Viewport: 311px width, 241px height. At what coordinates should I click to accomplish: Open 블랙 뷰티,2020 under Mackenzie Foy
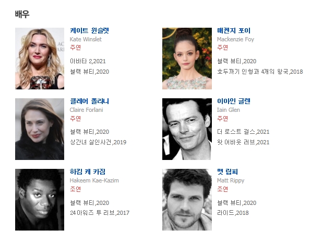click(x=236, y=61)
